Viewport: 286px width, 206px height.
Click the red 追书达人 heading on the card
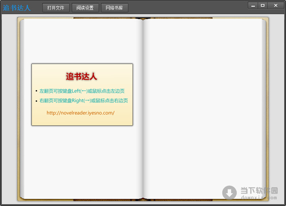coord(82,76)
